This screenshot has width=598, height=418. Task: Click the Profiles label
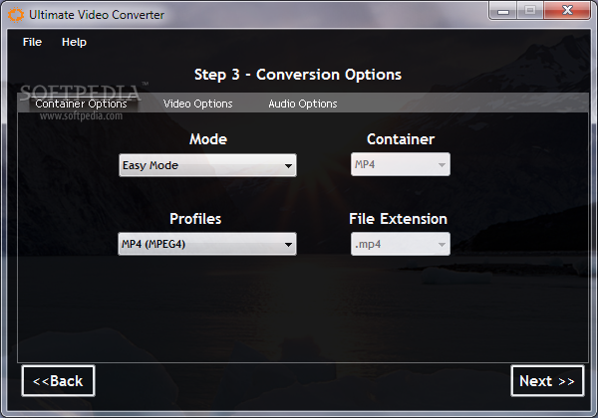point(195,219)
